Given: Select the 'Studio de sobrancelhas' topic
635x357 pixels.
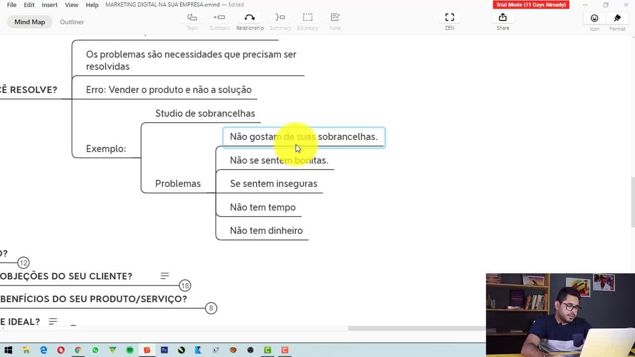Looking at the screenshot, I should pyautogui.click(x=205, y=114).
